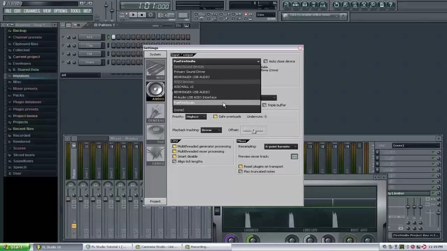Image resolution: width=447 pixels, height=251 pixels.
Task: Click the tempo display field
Action: pos(166,15)
